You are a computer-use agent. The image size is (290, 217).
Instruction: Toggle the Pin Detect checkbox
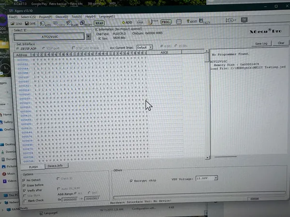24,180
